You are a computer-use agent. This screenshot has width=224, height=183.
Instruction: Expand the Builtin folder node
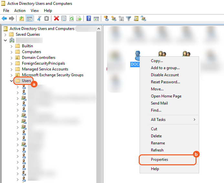point(12,46)
